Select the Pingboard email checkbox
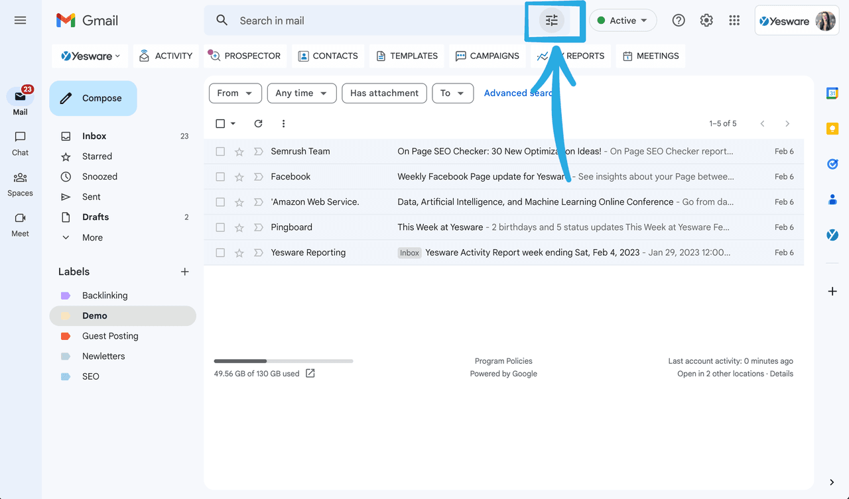The width and height of the screenshot is (849, 499). [x=220, y=227]
